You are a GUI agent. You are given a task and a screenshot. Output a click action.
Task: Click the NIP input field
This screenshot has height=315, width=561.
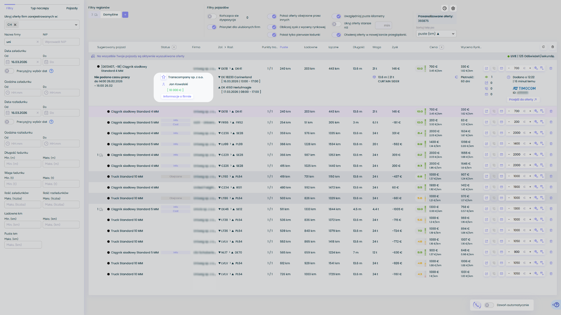[x=61, y=42]
